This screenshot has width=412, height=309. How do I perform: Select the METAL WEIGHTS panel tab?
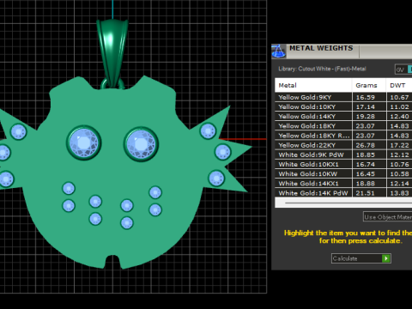click(321, 48)
